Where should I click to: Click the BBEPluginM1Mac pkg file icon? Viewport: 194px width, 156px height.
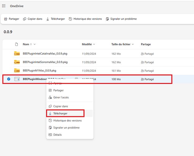pos(17,71)
